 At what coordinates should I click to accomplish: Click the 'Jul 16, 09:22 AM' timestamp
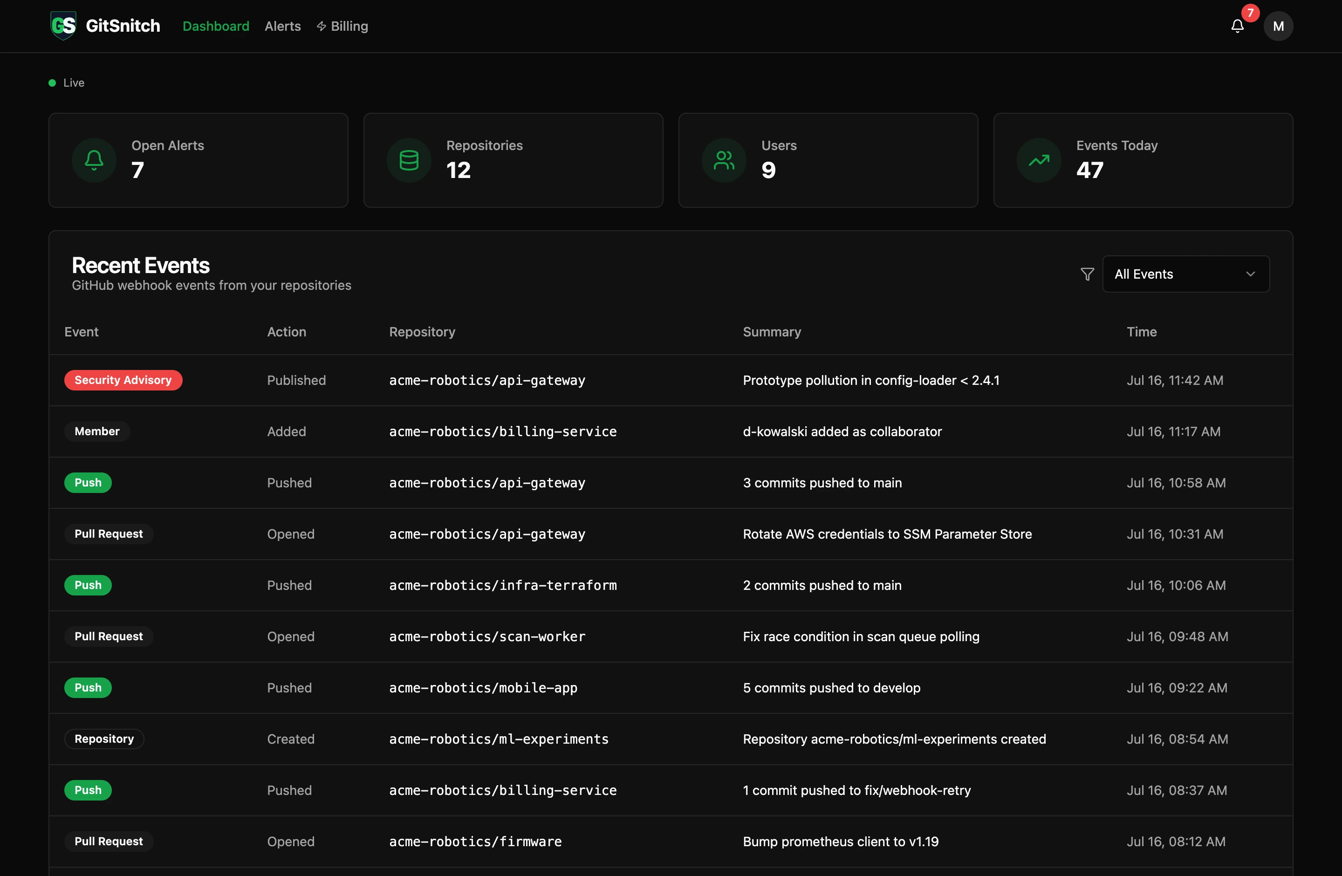[x=1177, y=688]
